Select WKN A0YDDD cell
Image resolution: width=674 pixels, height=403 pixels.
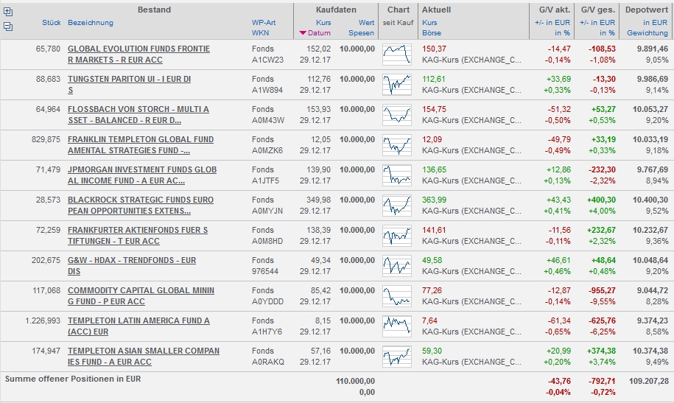point(268,301)
